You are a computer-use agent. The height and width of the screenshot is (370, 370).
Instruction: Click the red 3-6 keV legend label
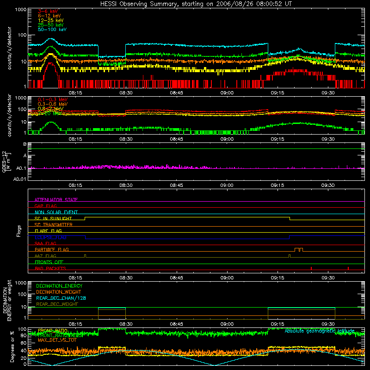48,11
